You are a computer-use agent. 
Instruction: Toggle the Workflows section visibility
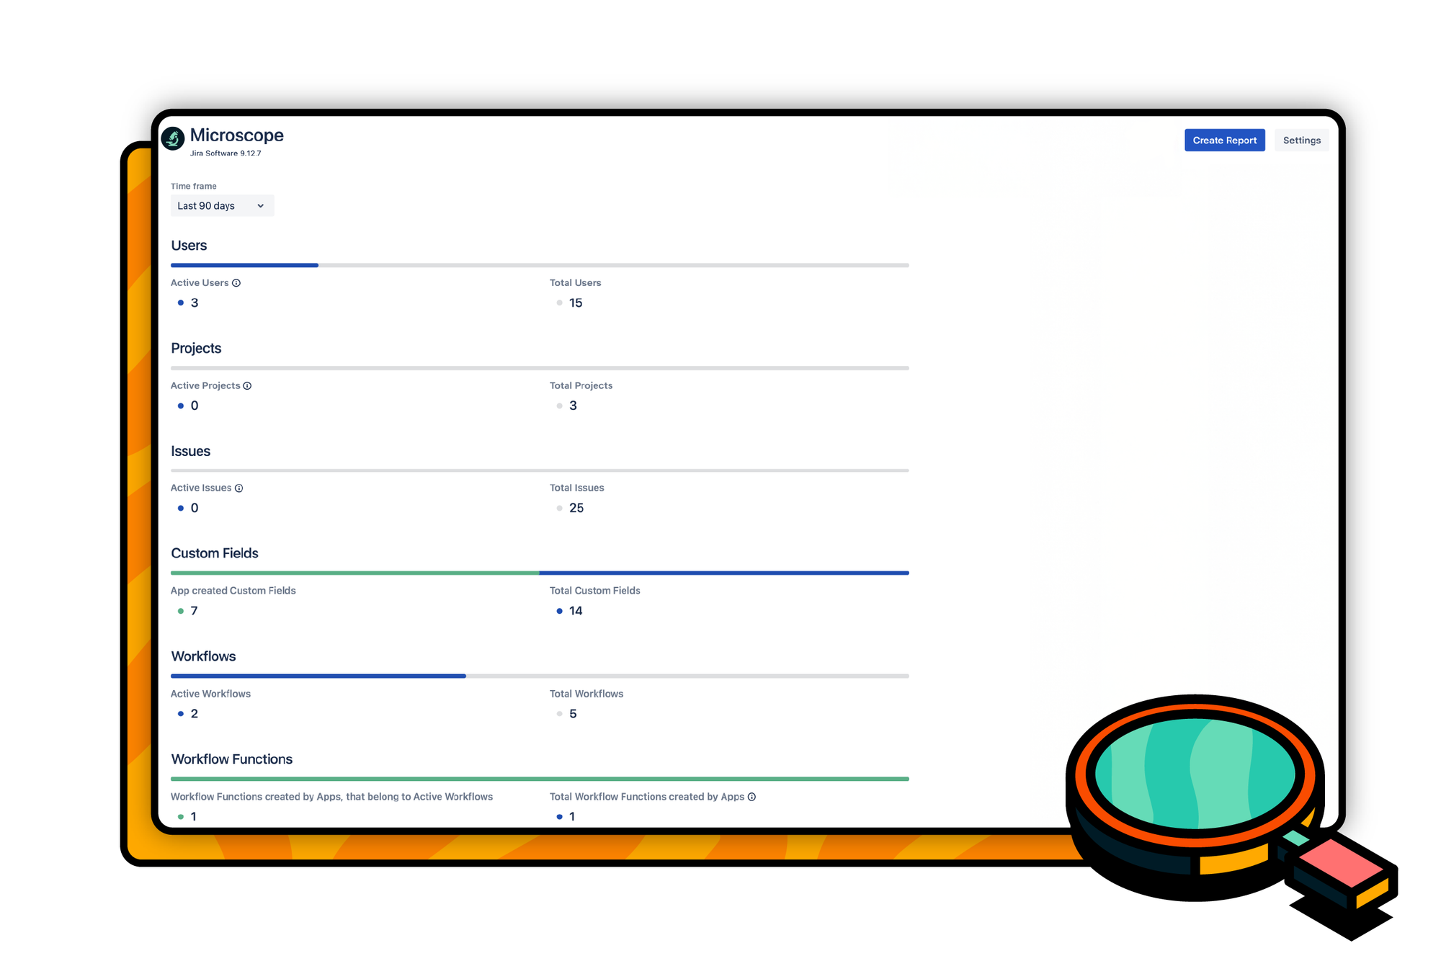coord(205,656)
